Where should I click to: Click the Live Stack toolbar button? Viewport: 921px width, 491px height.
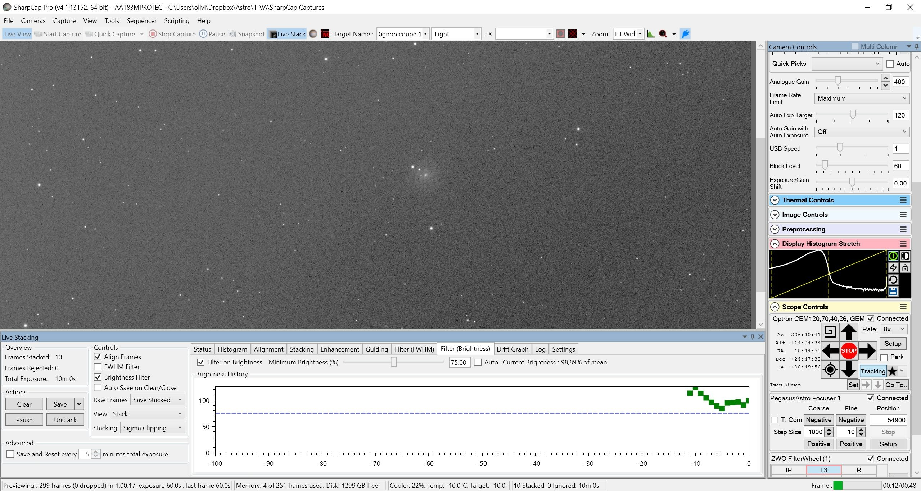coord(287,34)
